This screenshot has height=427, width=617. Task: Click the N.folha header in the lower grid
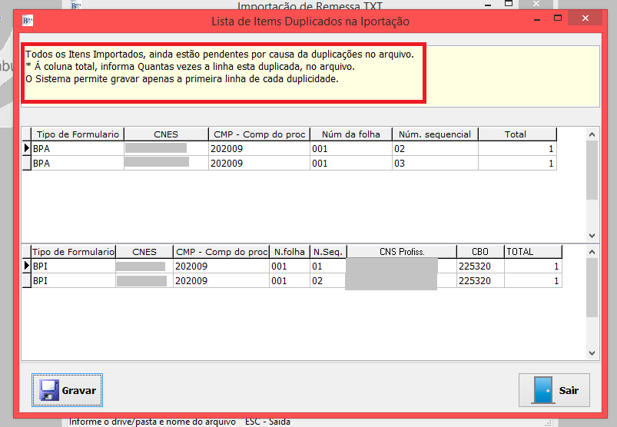289,252
